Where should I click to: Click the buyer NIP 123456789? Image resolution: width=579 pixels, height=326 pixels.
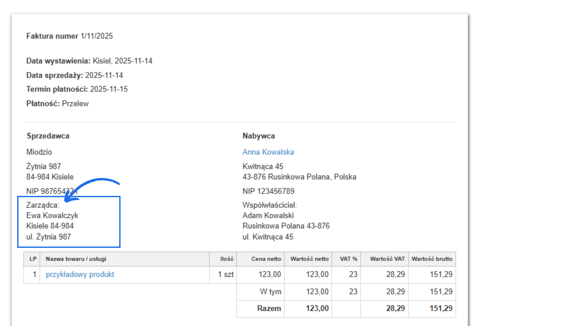click(x=268, y=191)
